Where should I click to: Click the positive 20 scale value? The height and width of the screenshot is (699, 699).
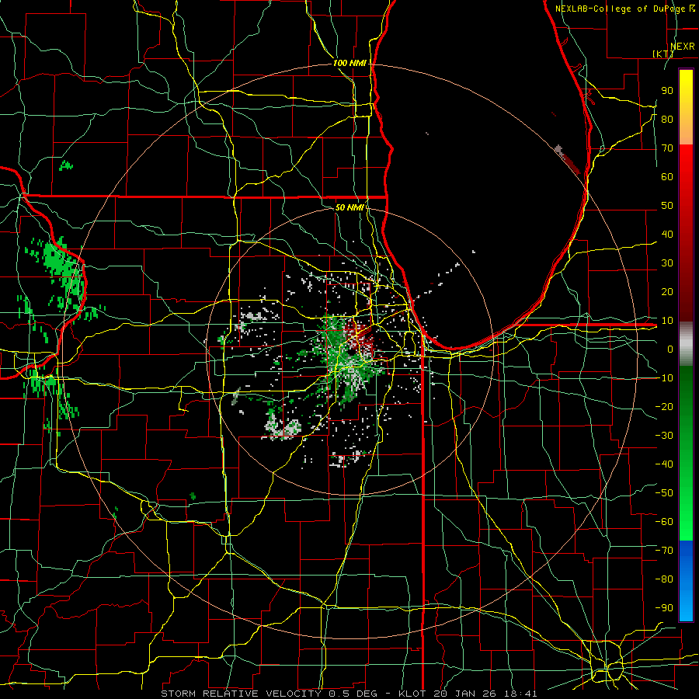coord(667,291)
